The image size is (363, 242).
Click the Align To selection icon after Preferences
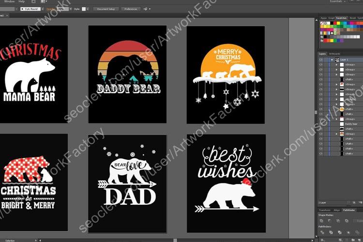click(145, 9)
